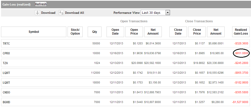Sort by the Qty column header
Image resolution: width=251 pixels, height=107 pixels.
pos(94,32)
